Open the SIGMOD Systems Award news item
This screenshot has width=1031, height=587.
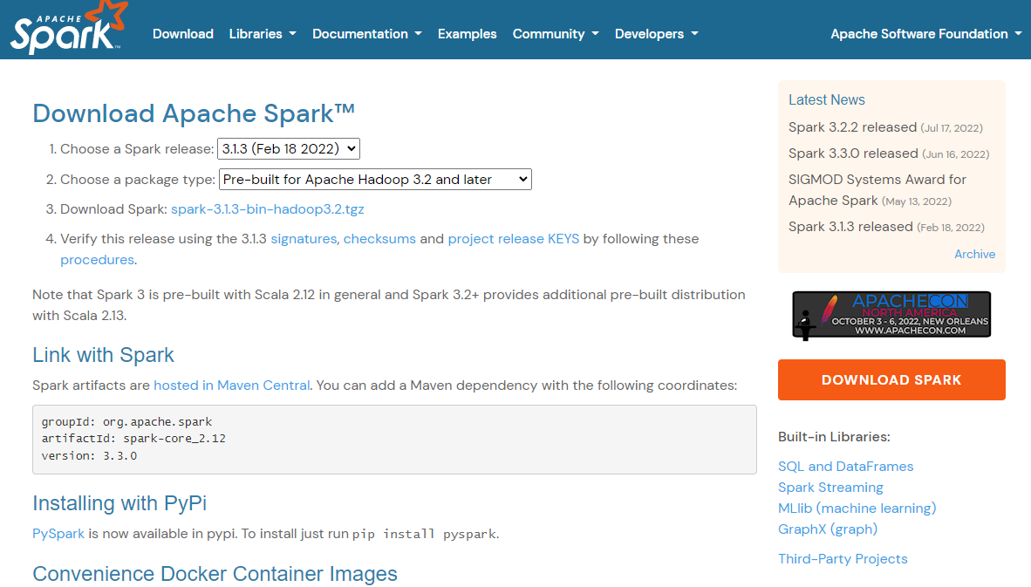pyautogui.click(x=877, y=189)
